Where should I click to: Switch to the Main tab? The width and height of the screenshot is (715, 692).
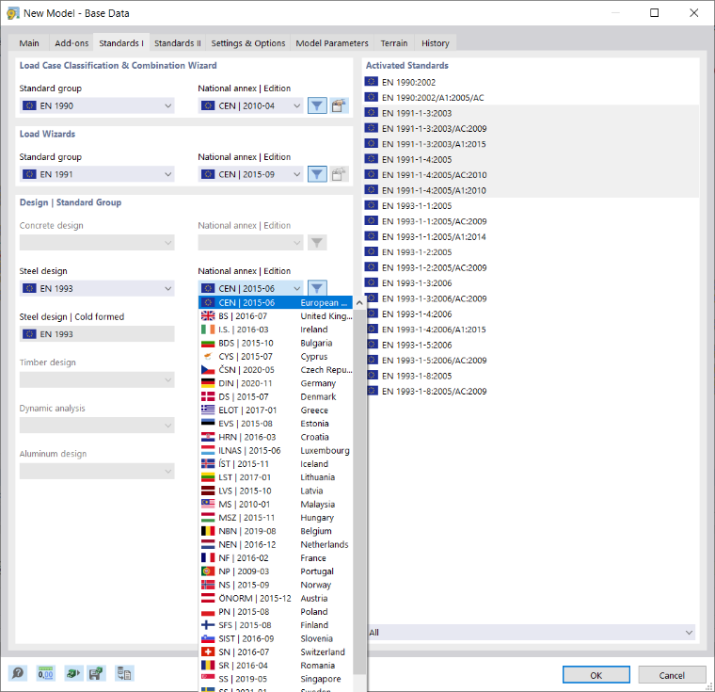(x=29, y=43)
